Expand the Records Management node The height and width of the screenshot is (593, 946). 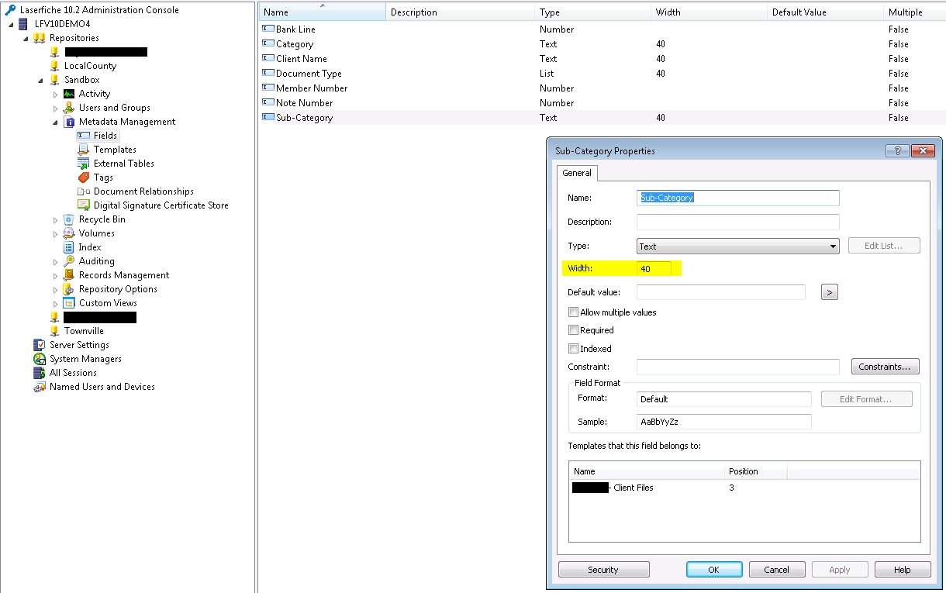(x=55, y=275)
